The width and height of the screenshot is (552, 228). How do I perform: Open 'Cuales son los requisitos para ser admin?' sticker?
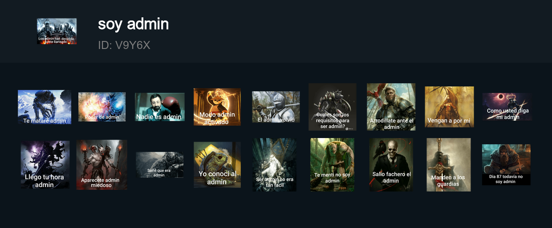(x=333, y=107)
